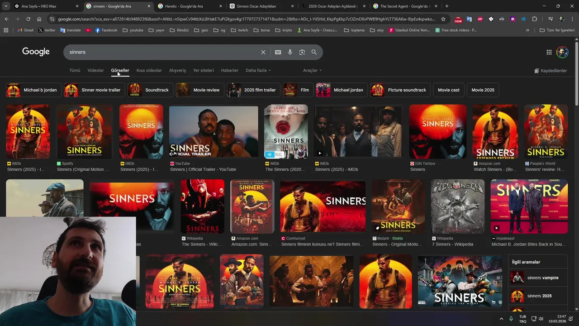Open the Google Translate extension icon
579x326 pixels.
click(x=469, y=19)
